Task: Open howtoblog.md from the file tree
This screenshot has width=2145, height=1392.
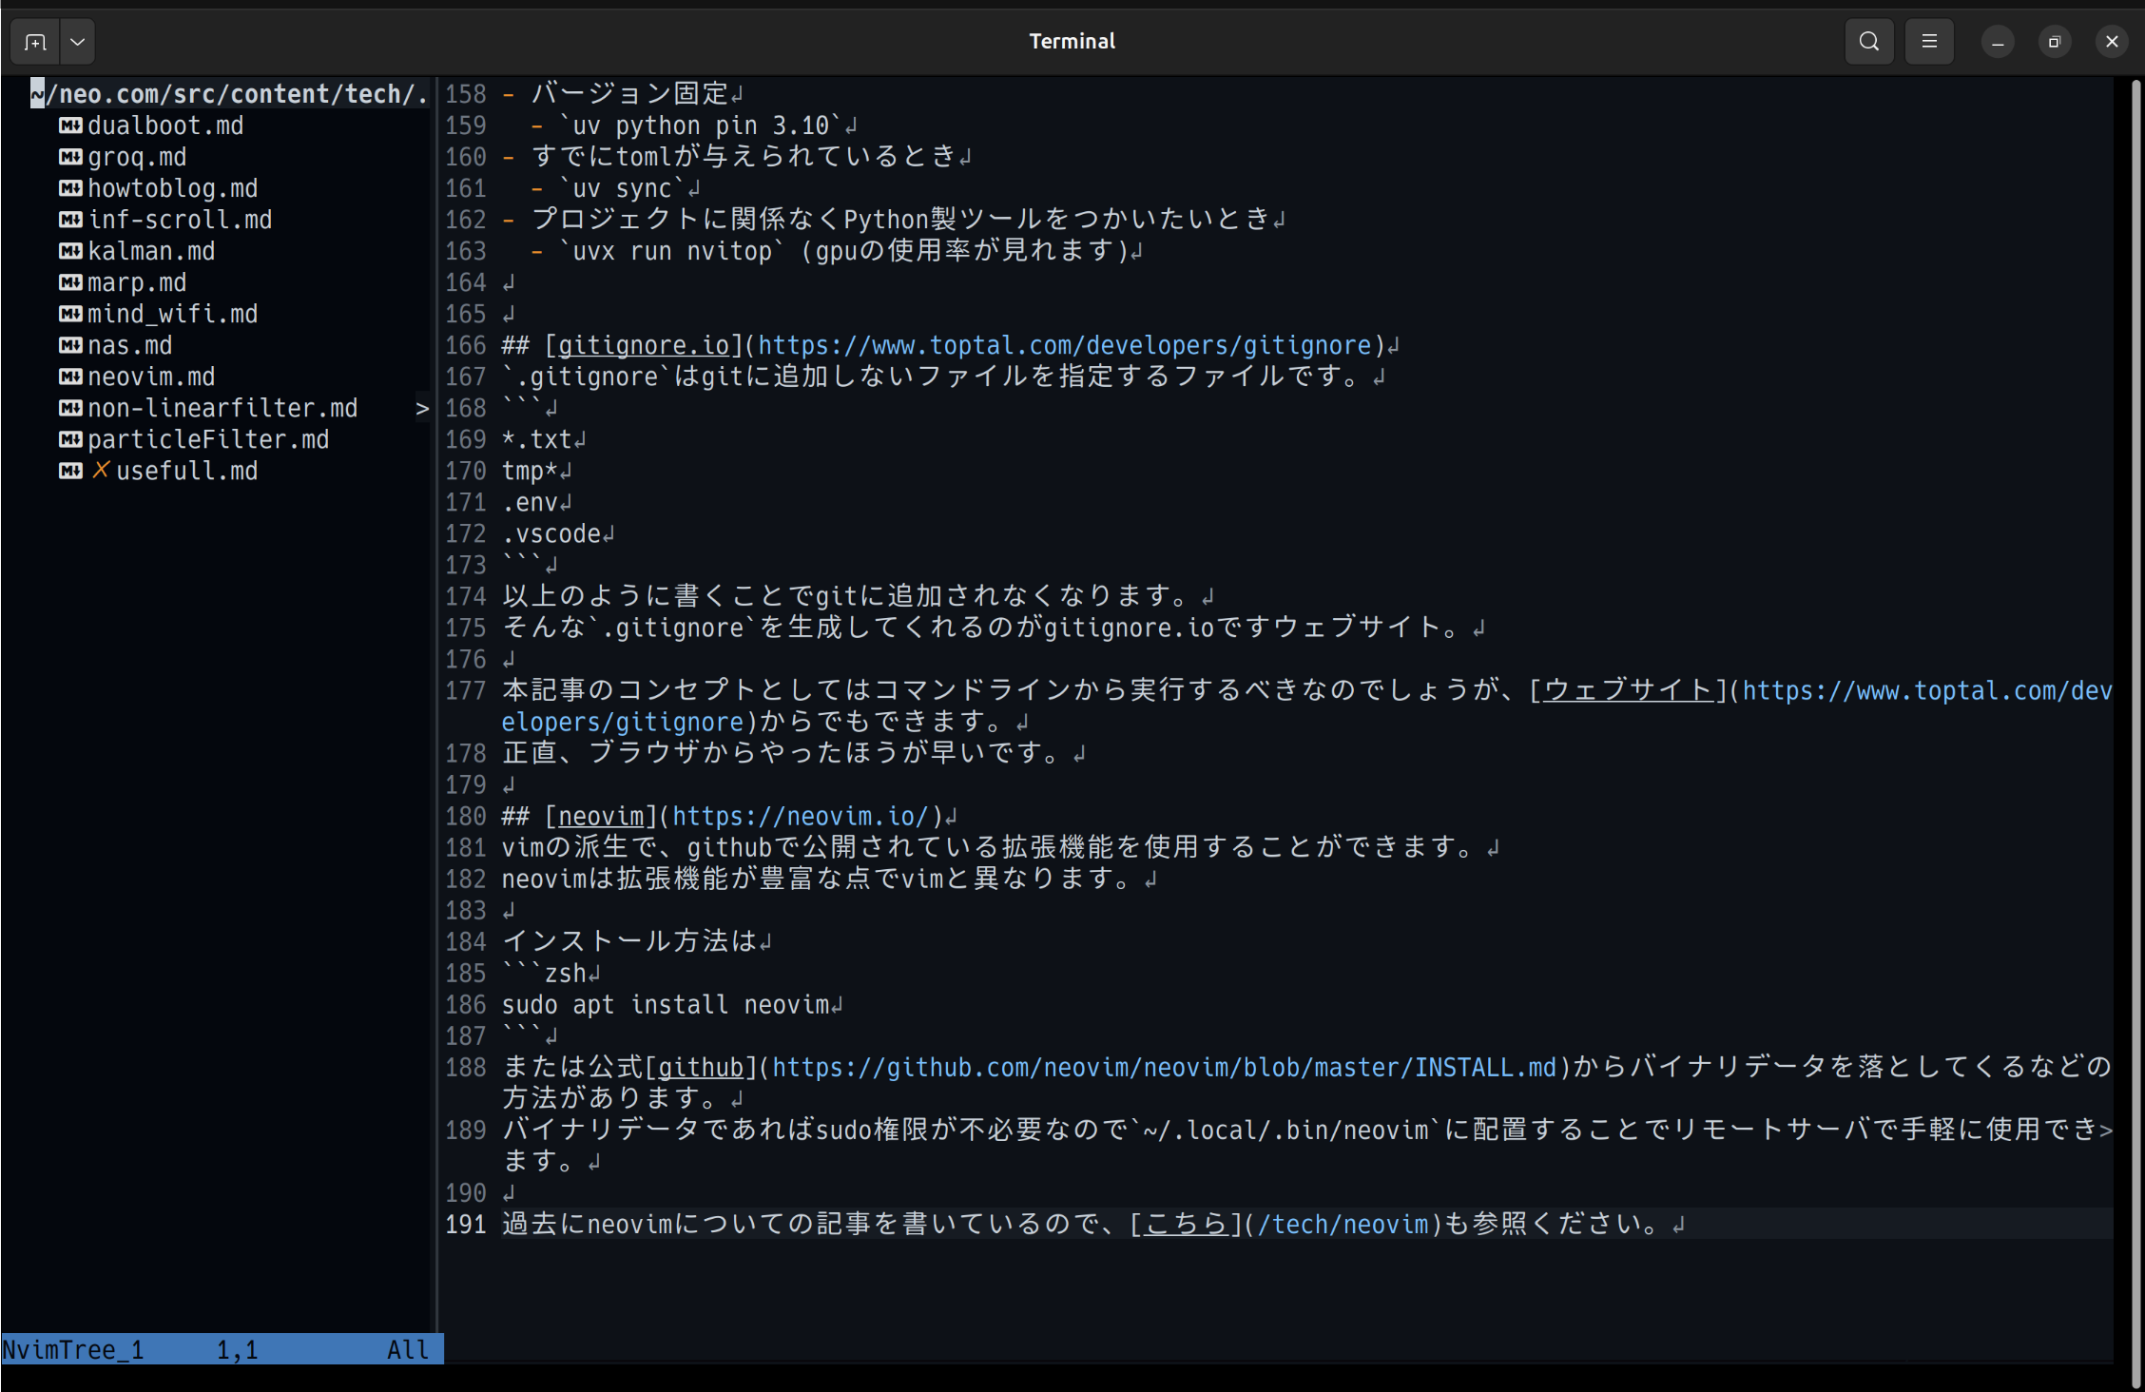Action: [x=172, y=187]
